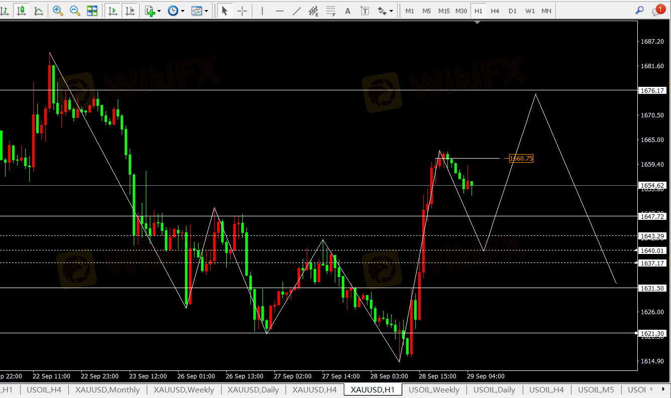Screen dimensions: 671x398
Task: Set timeframe to M15
Action: pyautogui.click(x=444, y=11)
